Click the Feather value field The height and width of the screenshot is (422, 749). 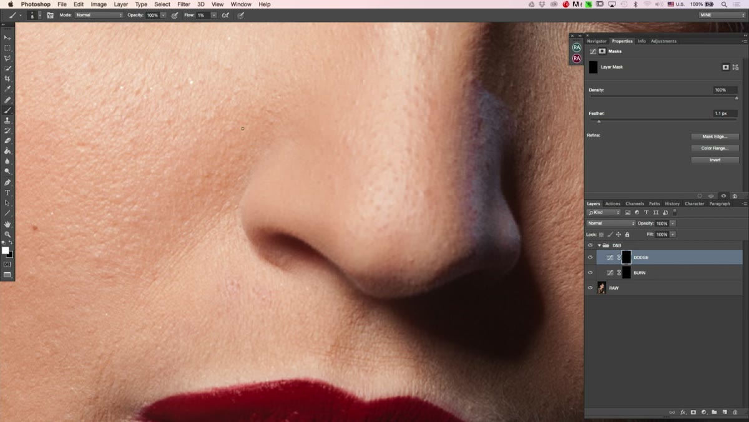click(725, 113)
